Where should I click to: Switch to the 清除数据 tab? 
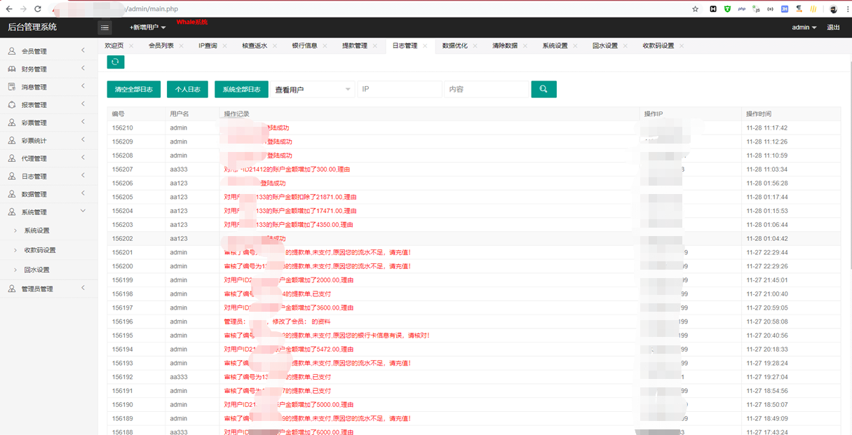pos(505,46)
